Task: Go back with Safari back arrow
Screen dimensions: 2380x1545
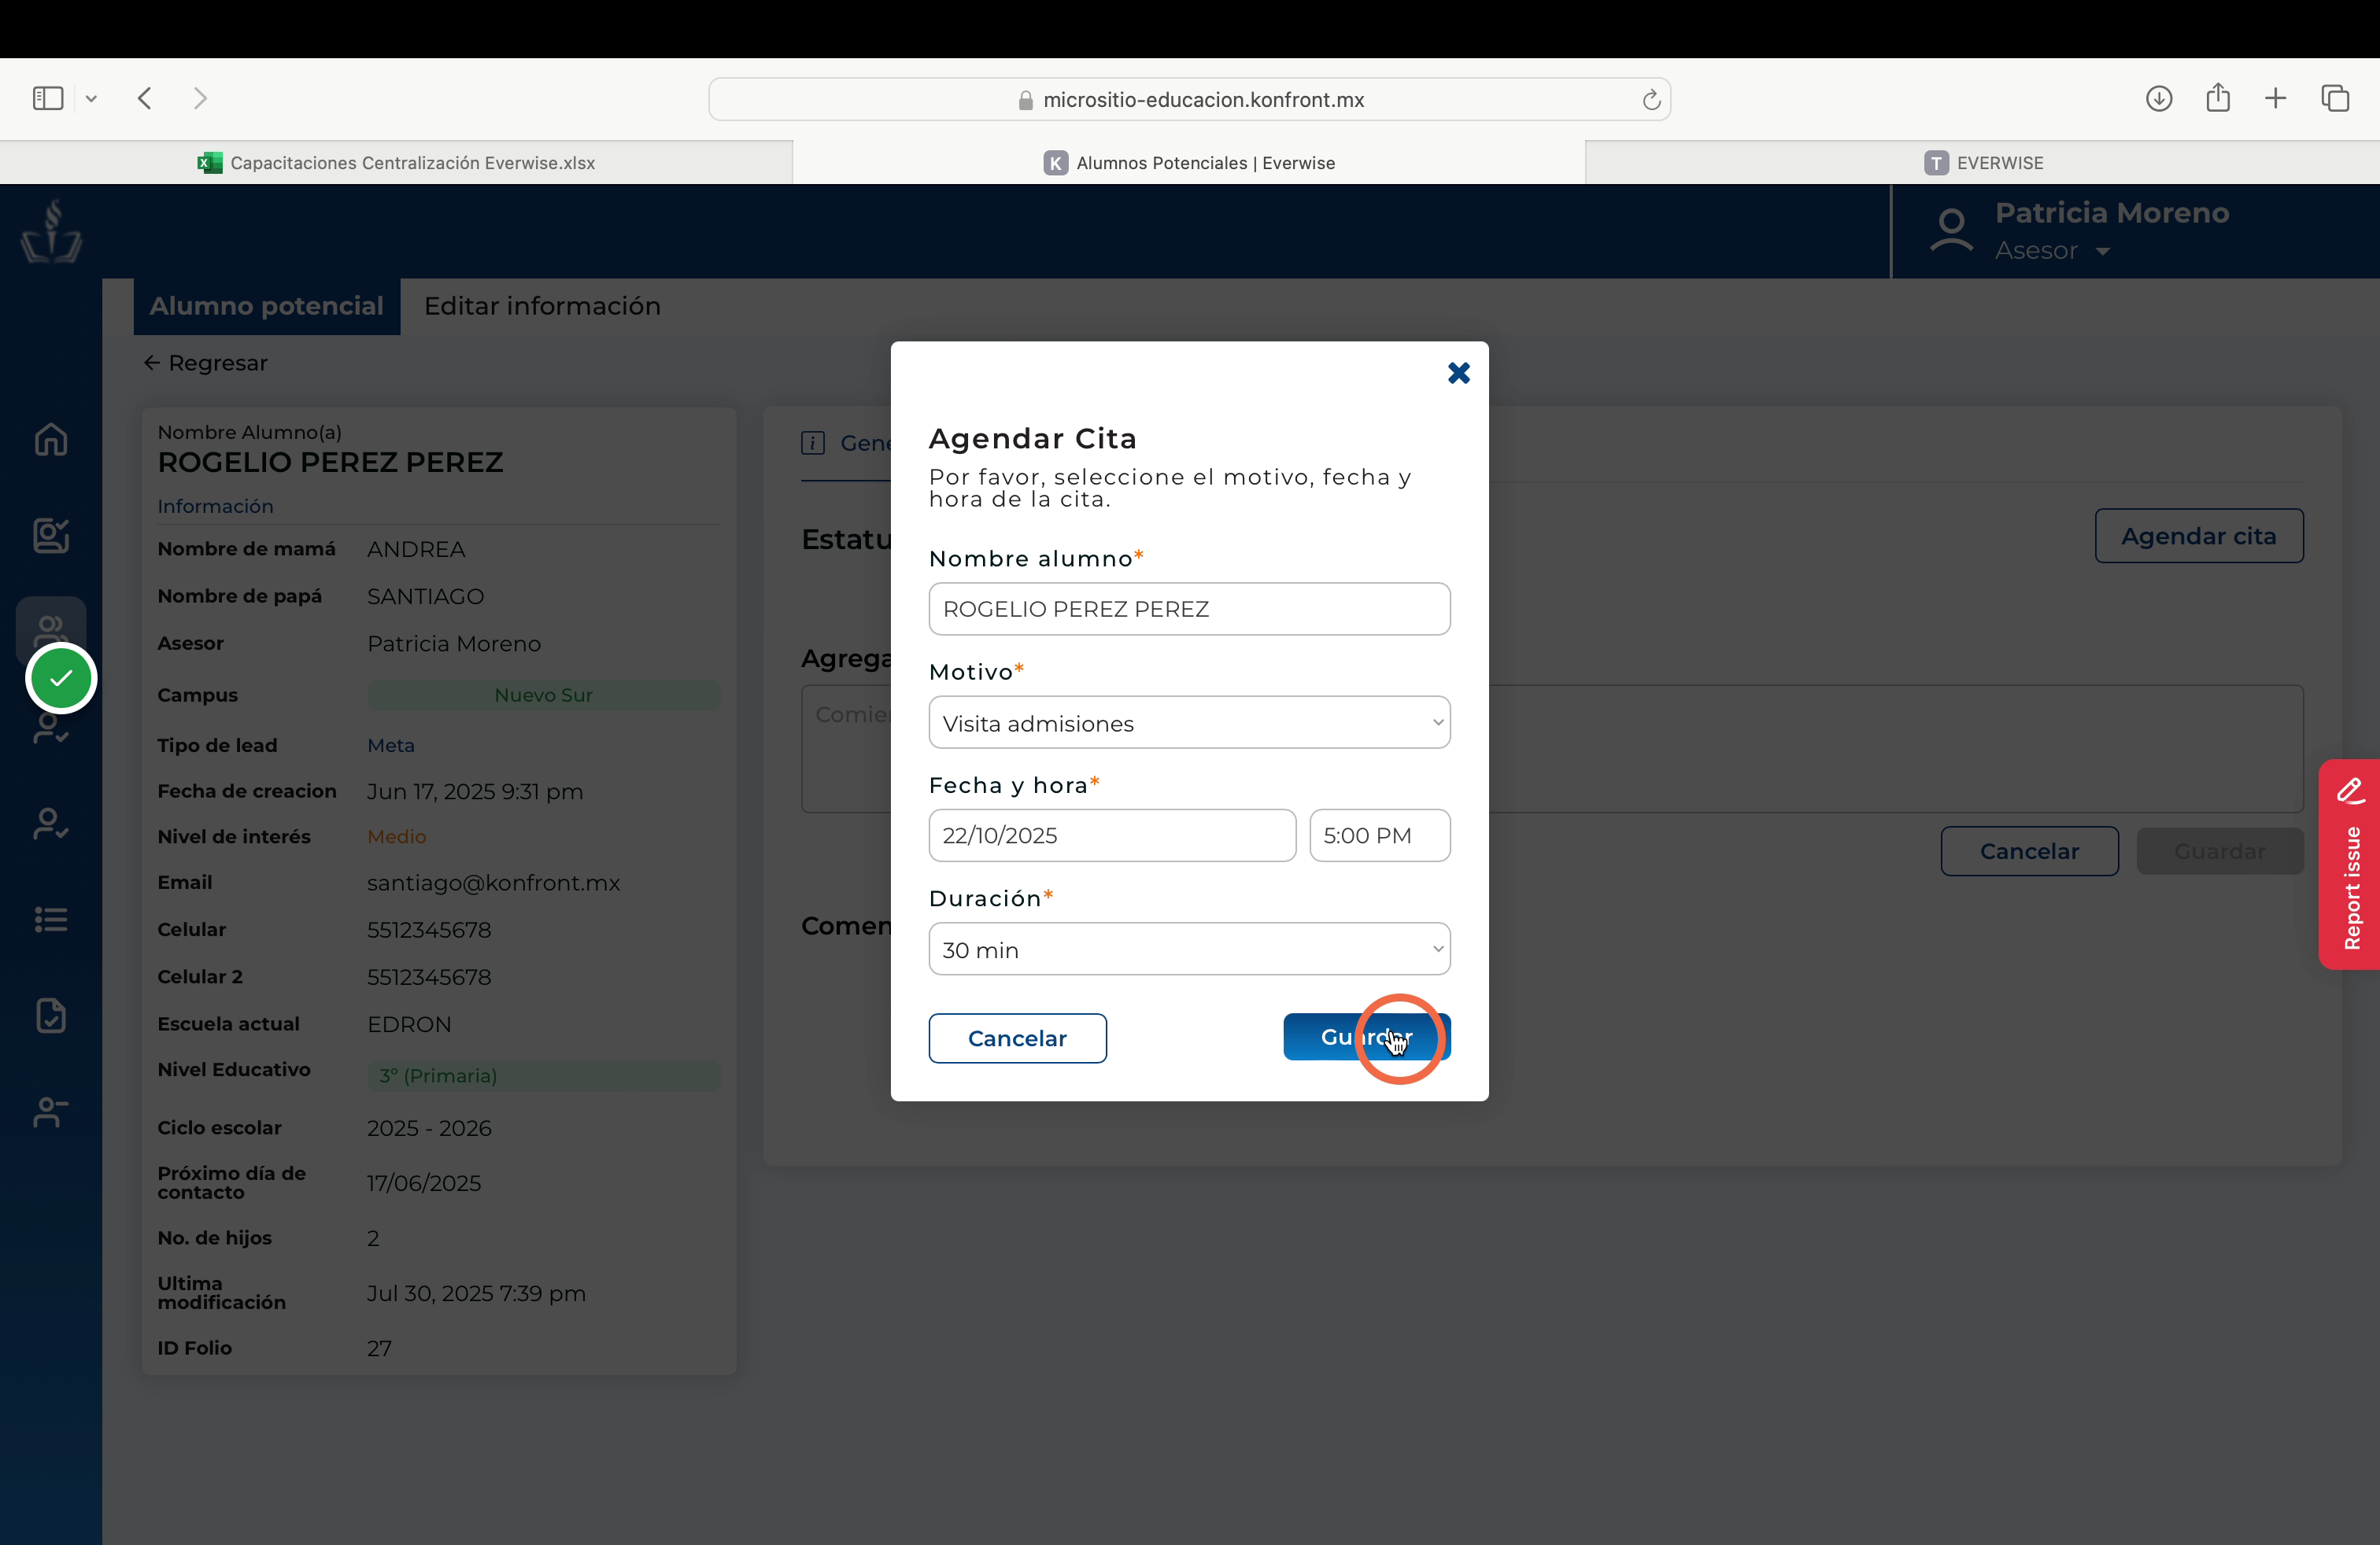Action: (x=145, y=98)
